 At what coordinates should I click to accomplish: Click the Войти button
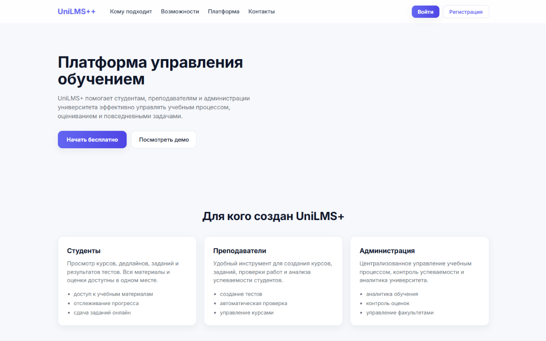point(425,12)
